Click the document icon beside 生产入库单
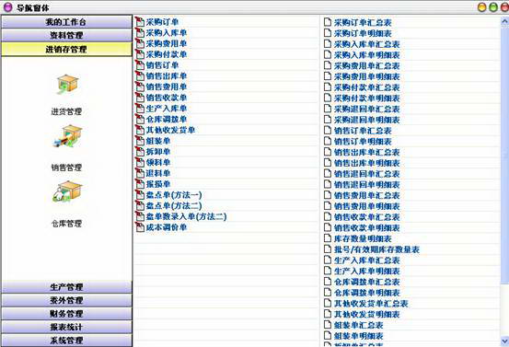This screenshot has height=347, width=509. 140,109
